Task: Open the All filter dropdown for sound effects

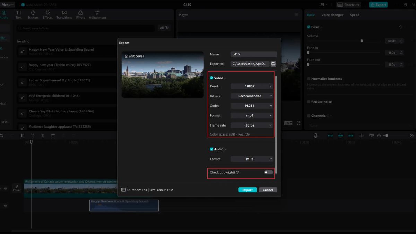Action: [x=164, y=28]
